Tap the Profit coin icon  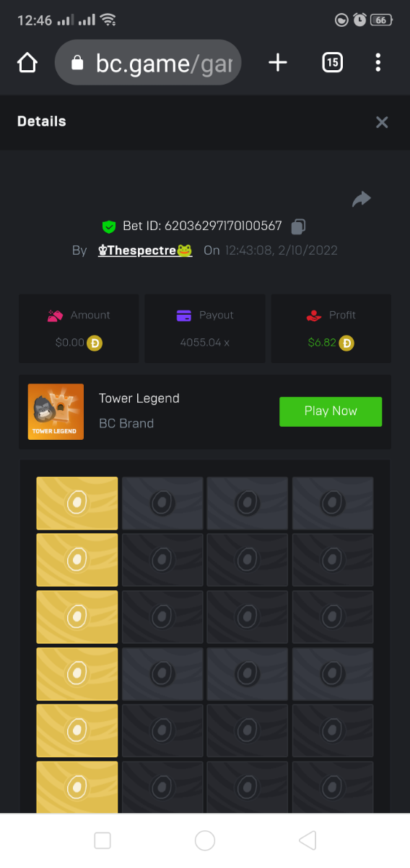(347, 343)
